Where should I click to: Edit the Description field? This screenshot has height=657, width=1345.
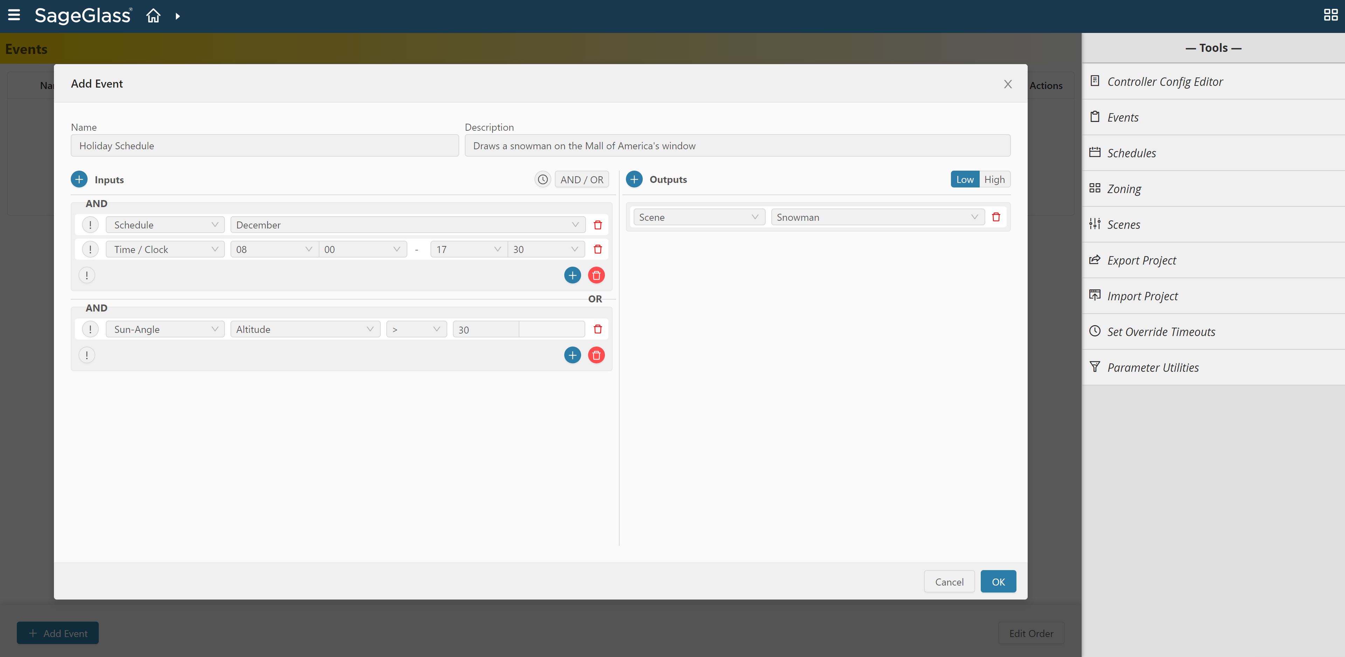pos(737,146)
